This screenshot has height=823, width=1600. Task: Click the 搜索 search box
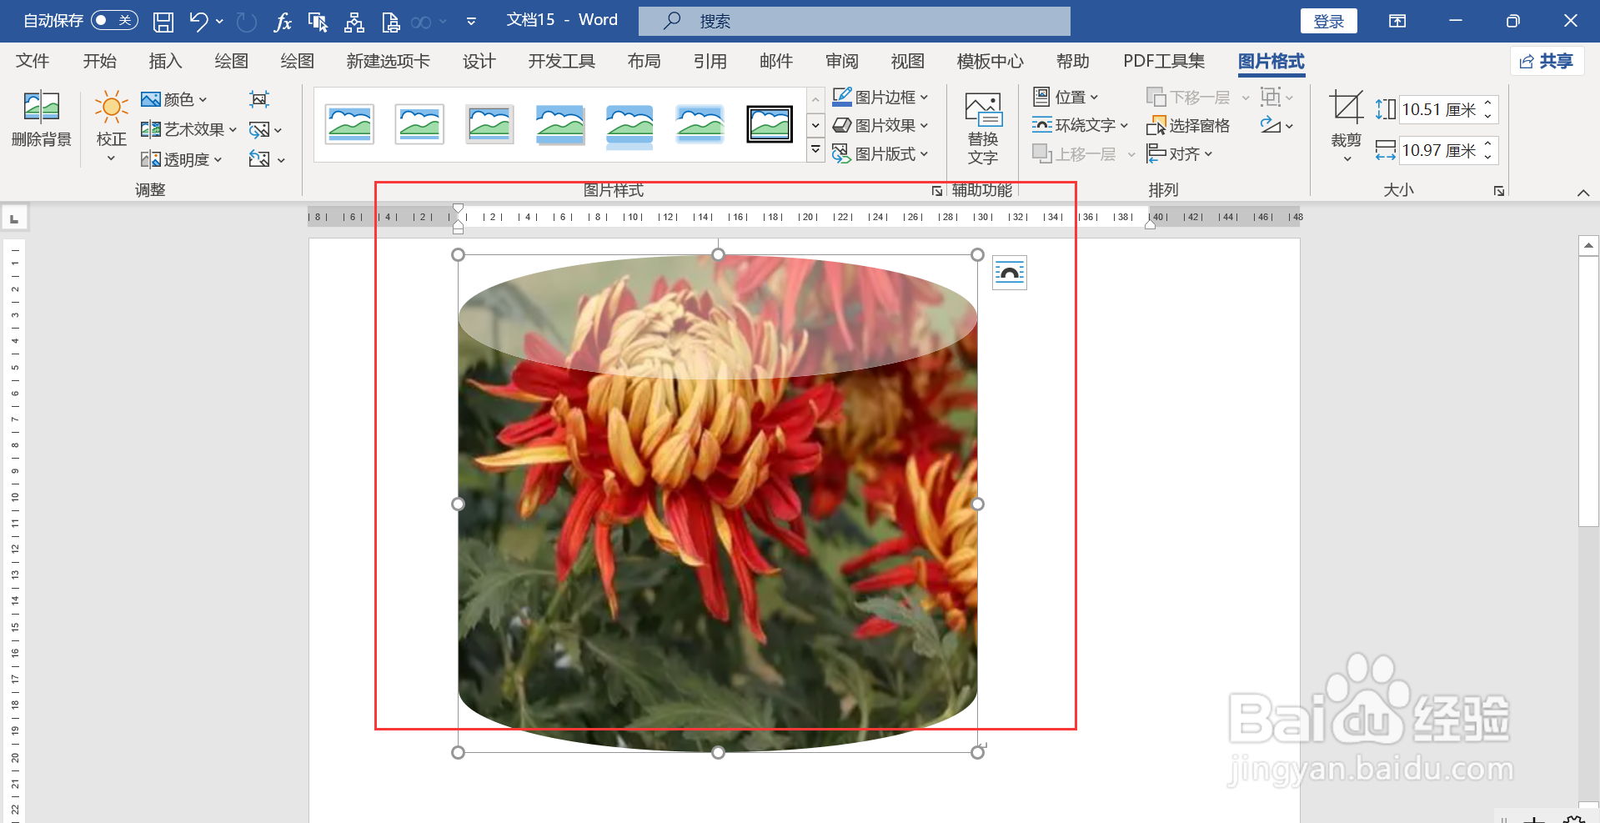tap(854, 21)
